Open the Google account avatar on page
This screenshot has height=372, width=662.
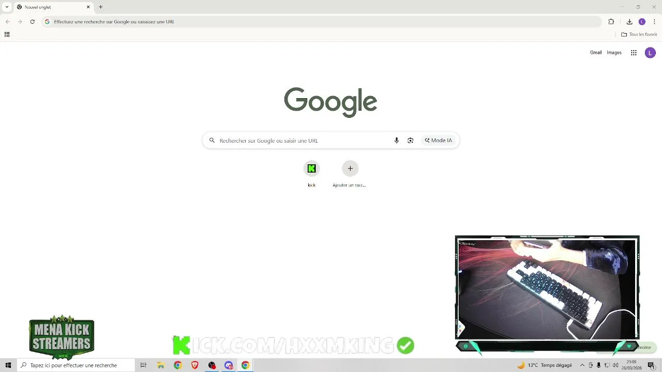click(x=650, y=53)
